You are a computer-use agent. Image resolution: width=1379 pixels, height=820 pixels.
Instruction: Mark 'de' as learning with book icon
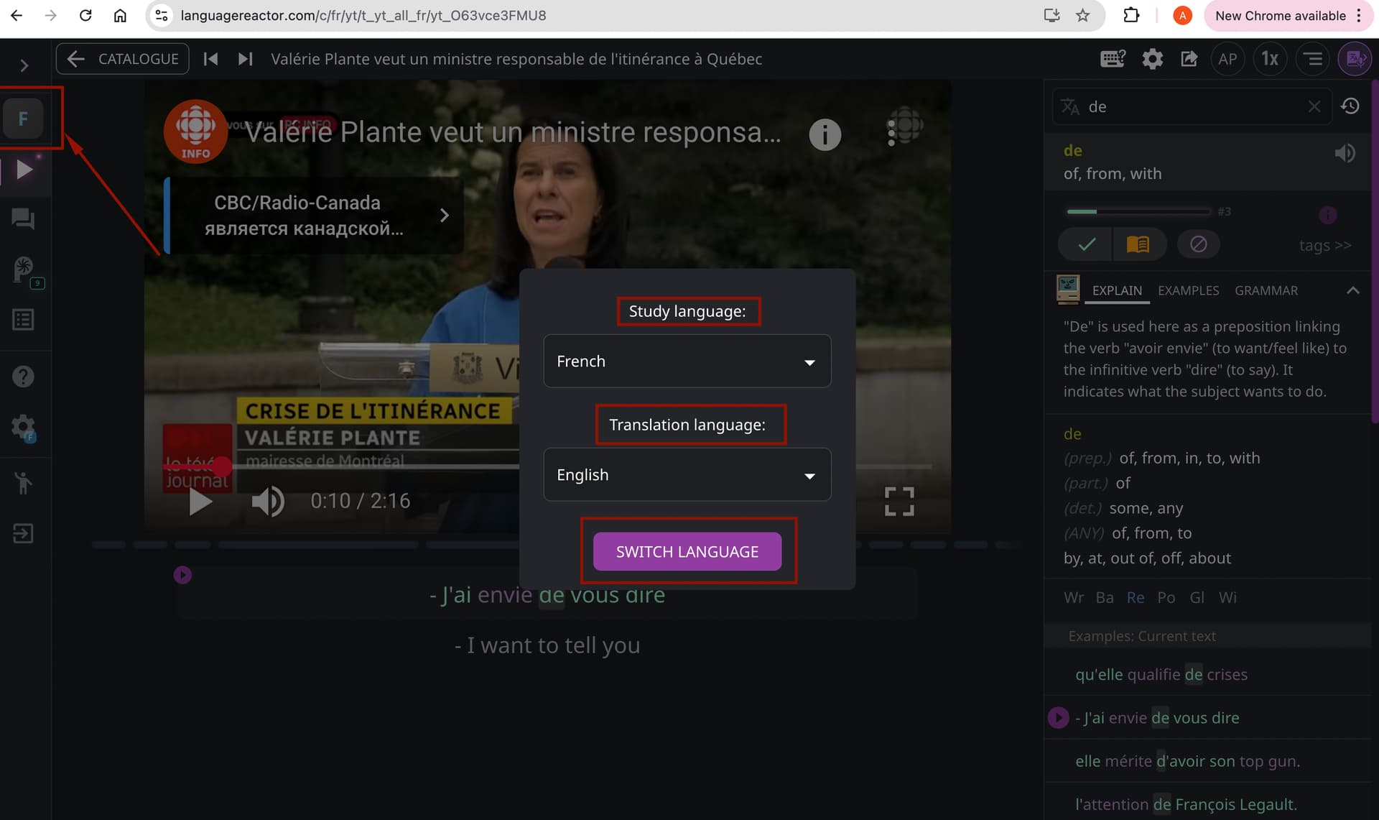(1137, 244)
